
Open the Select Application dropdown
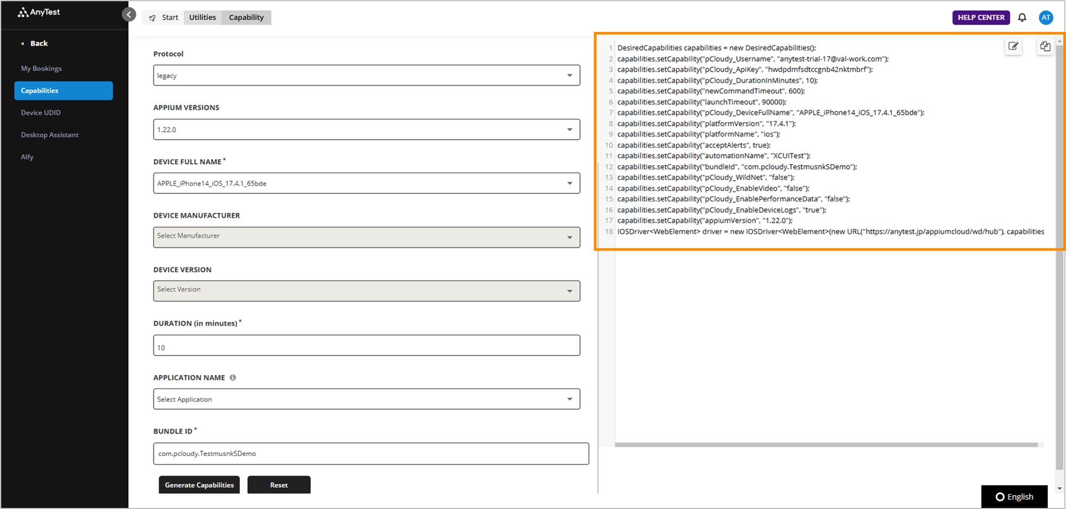[x=367, y=399]
